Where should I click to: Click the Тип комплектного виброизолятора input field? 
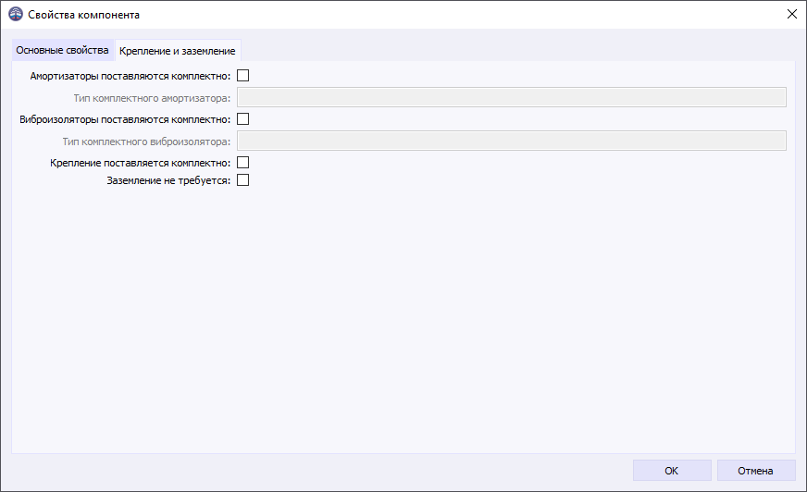click(512, 141)
